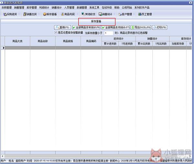Click 全部商品本月统计(F7) button
This screenshot has width=194, height=164.
115,27
